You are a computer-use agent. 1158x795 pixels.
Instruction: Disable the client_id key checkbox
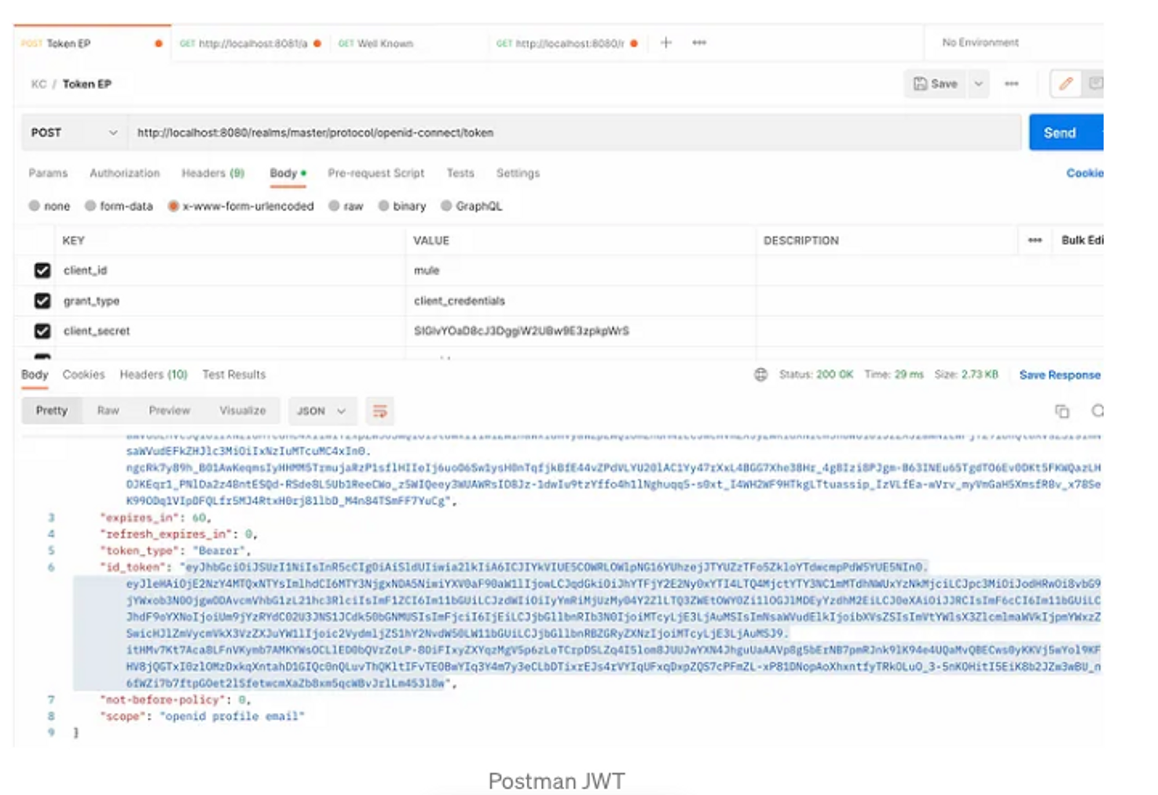tap(42, 270)
